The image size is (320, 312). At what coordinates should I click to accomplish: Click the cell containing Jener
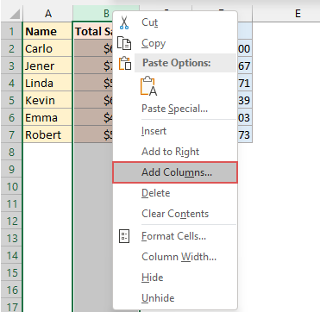[x=47, y=66]
